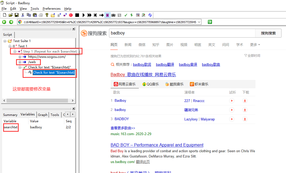Open the Tools menu

[x=35, y=9]
